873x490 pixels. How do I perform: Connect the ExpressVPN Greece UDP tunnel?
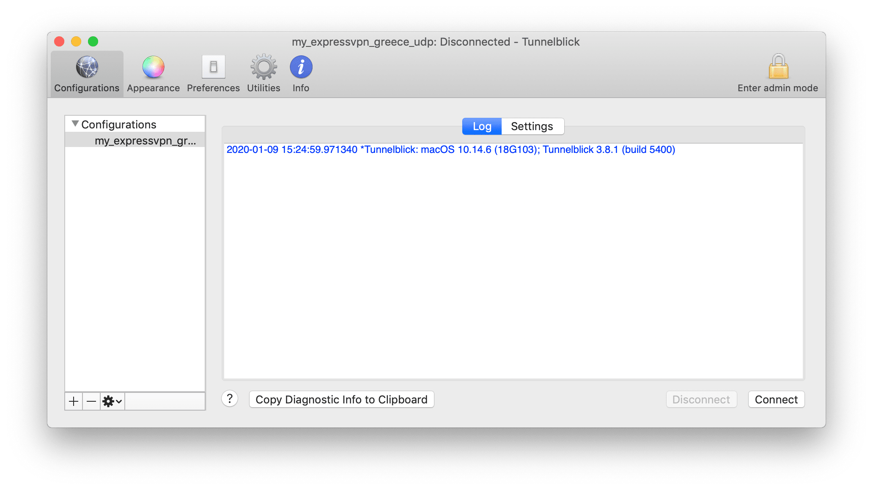pyautogui.click(x=777, y=400)
